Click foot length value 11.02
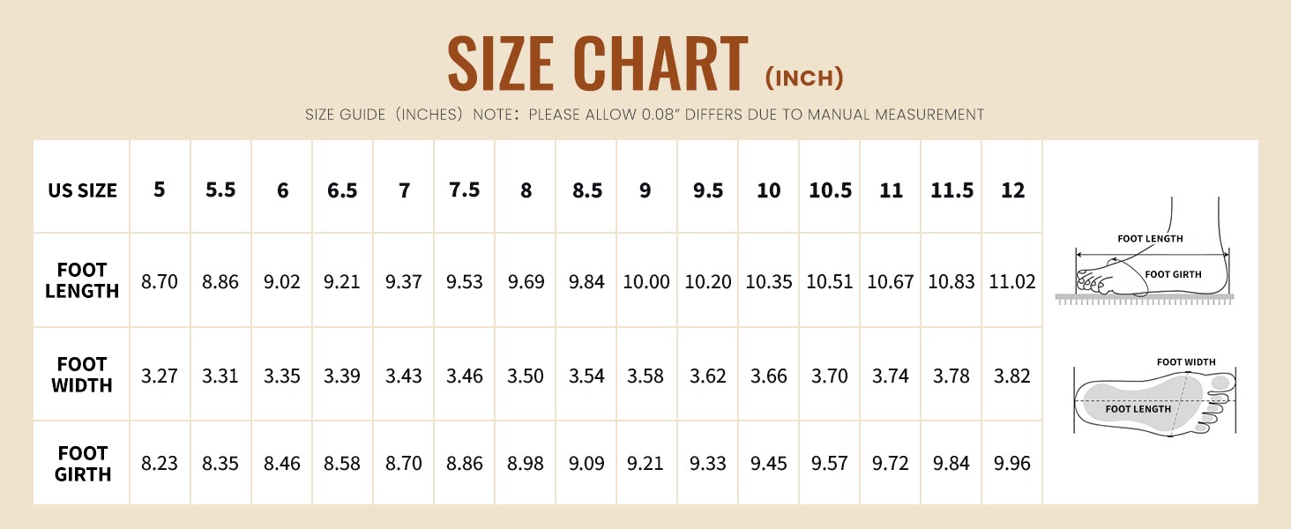Viewport: 1291px width, 529px height. 1012,282
